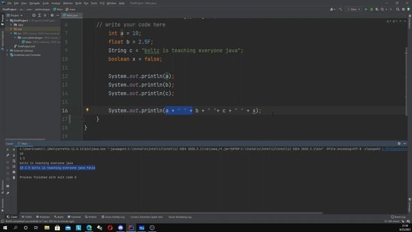Expand all nodes in the Project panel

39,15
